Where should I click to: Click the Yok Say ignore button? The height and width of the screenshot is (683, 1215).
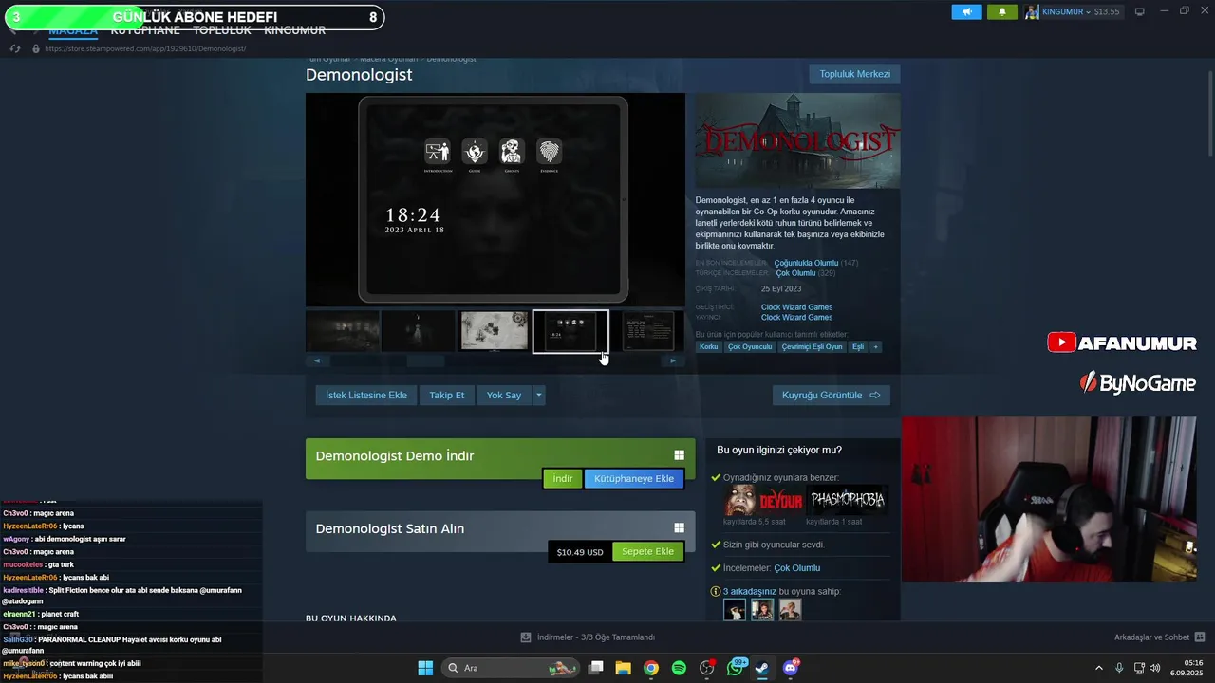tap(504, 395)
